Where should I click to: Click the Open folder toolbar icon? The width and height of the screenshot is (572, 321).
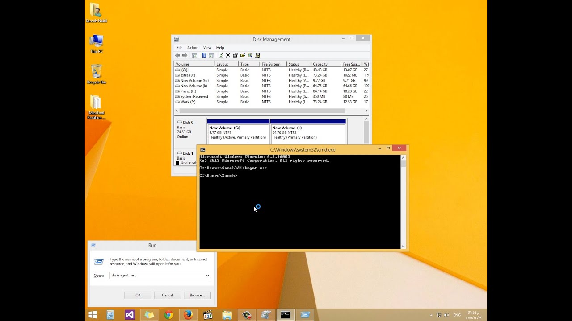[243, 55]
